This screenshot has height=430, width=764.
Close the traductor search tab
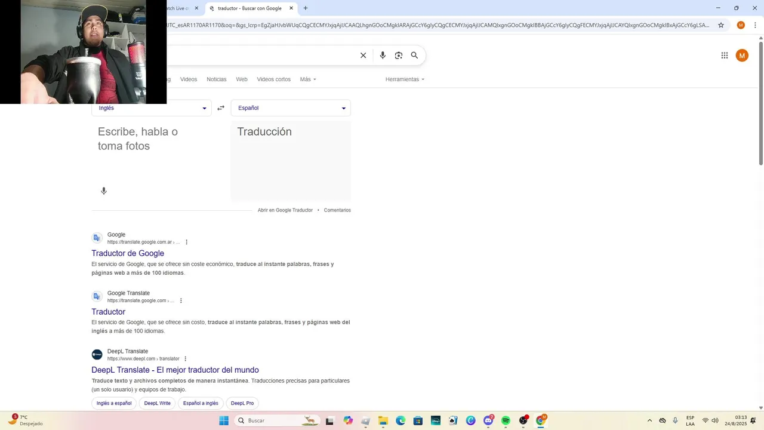click(291, 8)
